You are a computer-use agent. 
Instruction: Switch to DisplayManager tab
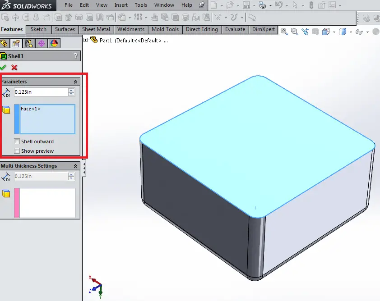(x=54, y=44)
